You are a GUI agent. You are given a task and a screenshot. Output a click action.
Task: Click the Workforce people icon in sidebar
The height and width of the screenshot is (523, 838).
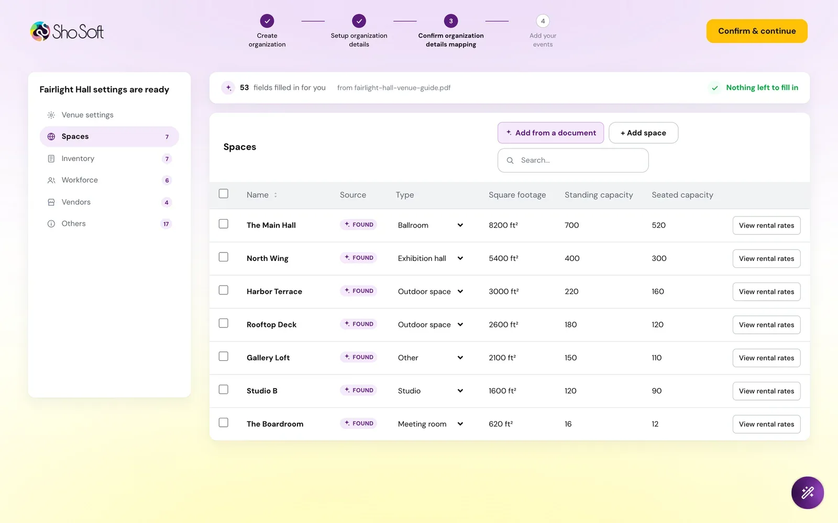click(51, 180)
